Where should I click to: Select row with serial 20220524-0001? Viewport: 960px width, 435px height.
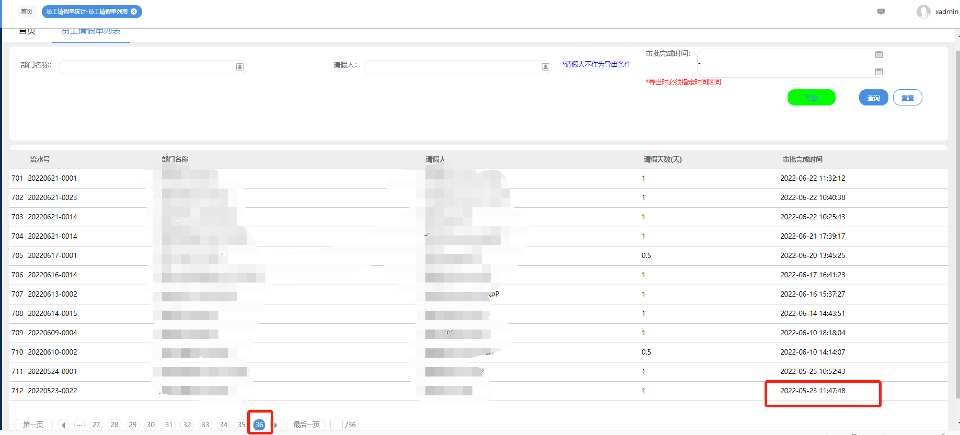click(478, 372)
